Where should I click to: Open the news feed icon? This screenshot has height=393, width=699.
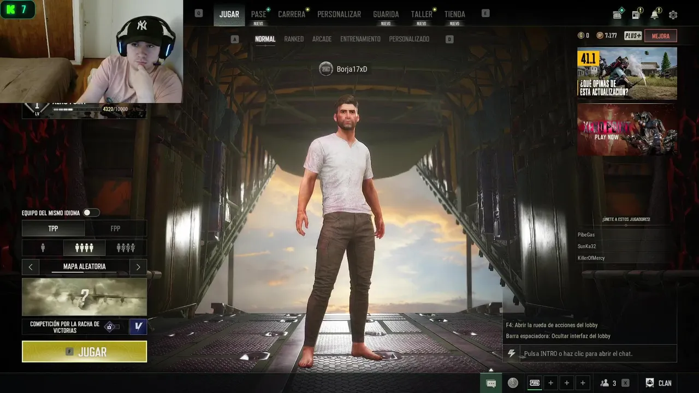coord(636,15)
